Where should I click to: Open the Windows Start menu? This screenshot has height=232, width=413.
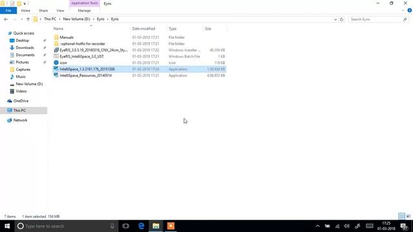pyautogui.click(x=7, y=226)
